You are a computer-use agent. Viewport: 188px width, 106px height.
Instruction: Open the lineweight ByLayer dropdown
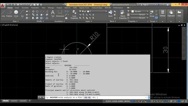pyautogui.click(x=140, y=14)
